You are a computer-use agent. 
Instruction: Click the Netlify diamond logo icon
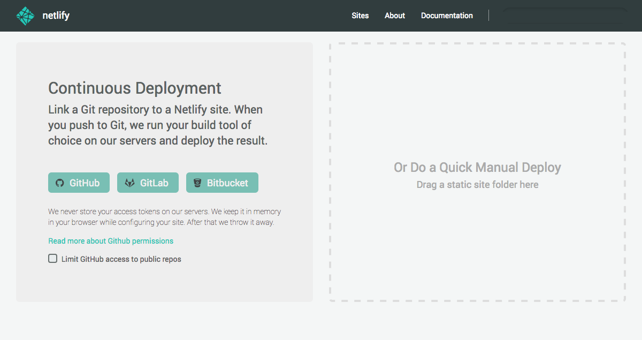(25, 16)
